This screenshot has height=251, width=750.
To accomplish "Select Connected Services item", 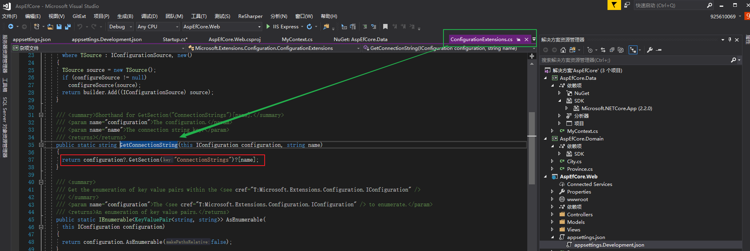I will tap(590, 184).
